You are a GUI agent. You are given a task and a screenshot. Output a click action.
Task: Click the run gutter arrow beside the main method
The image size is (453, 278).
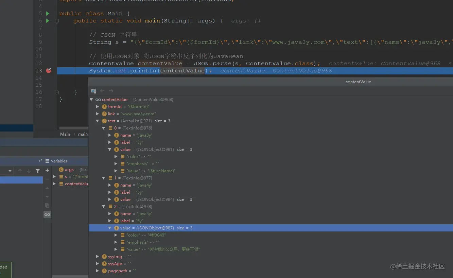48,21
